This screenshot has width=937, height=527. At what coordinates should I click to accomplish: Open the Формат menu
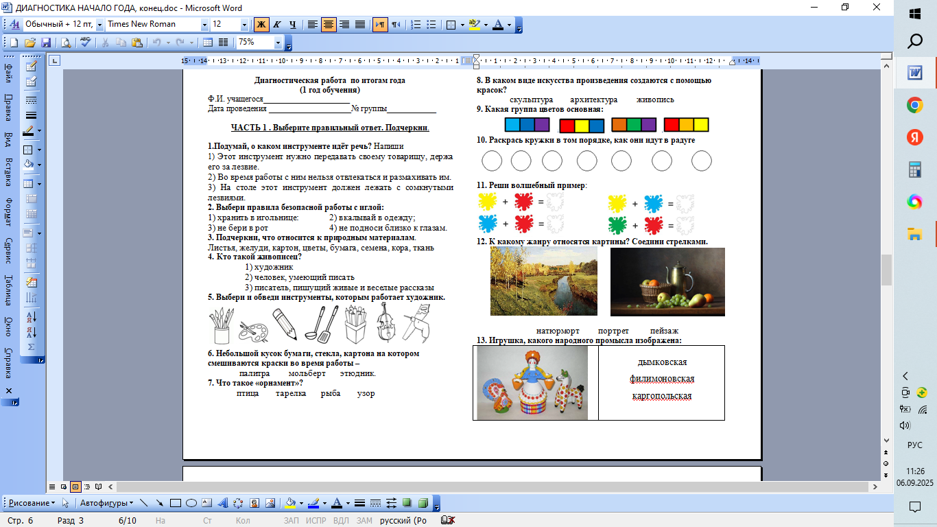[9, 211]
